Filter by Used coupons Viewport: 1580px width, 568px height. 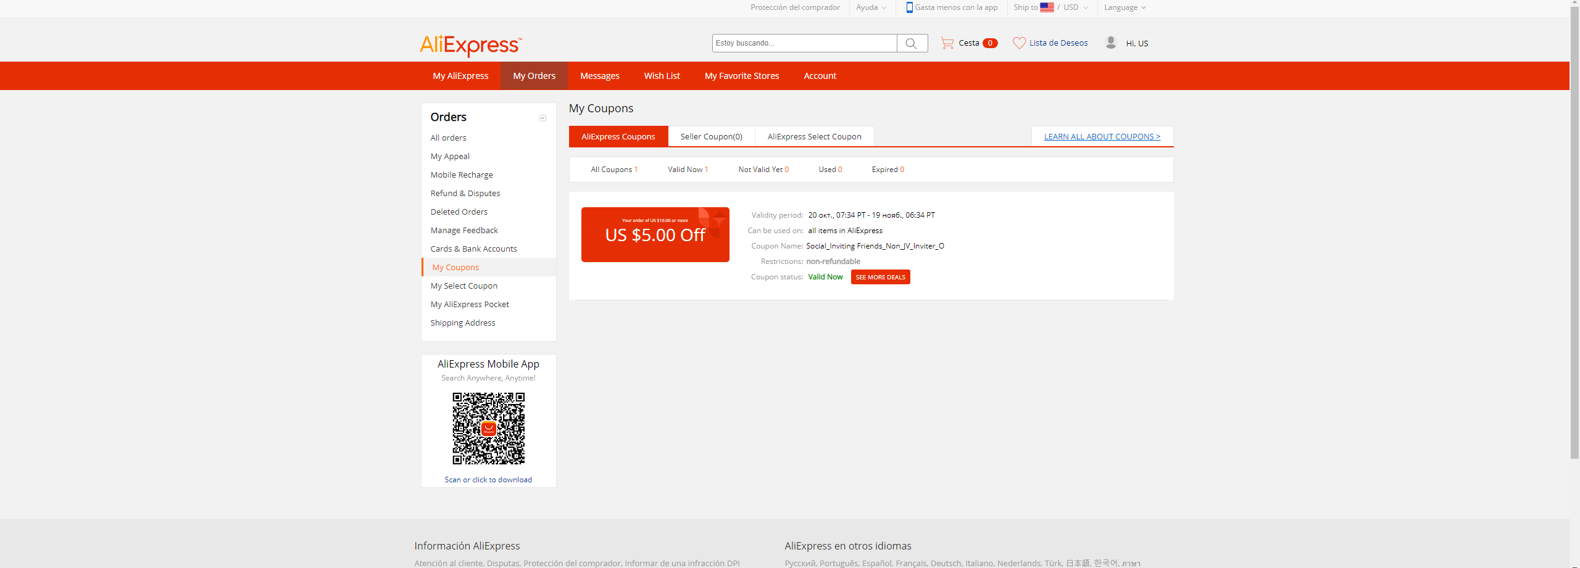click(x=830, y=170)
